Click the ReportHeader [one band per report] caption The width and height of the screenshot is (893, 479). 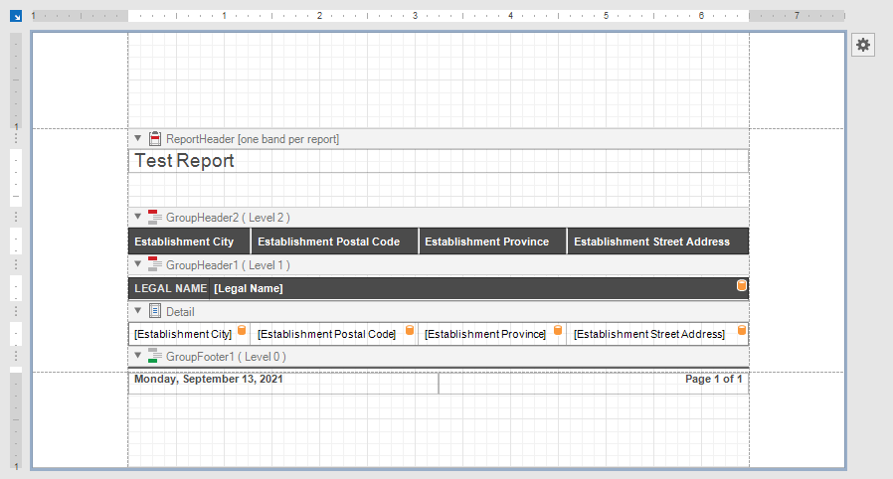pos(253,139)
